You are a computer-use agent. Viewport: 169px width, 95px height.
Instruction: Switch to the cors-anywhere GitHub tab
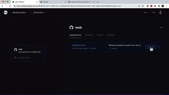coord(81,2)
